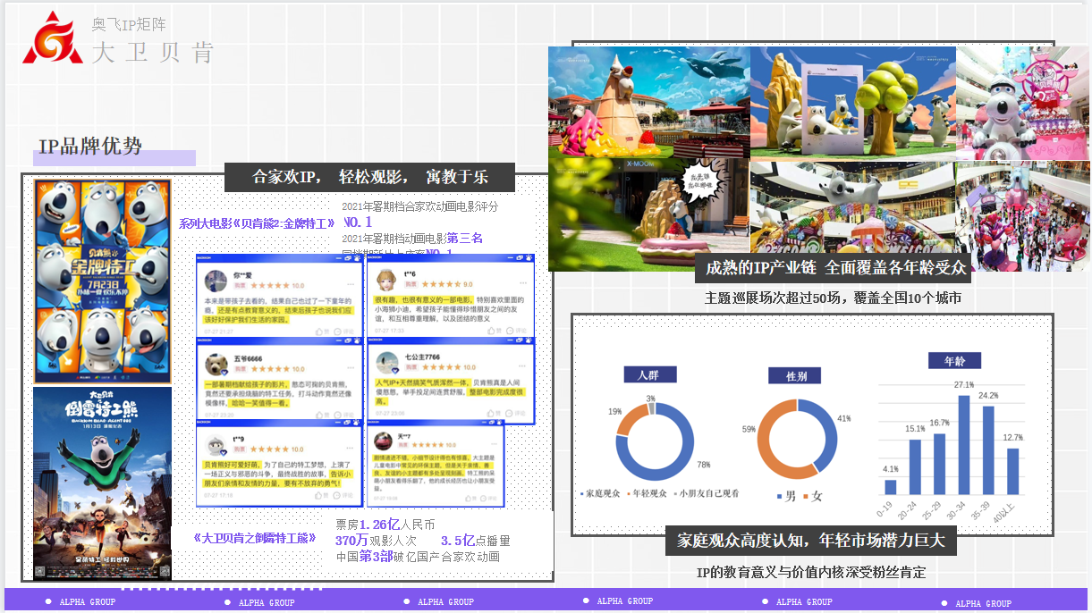
Task: Click the comment icon on 五爷6666's review
Action: click(340, 413)
